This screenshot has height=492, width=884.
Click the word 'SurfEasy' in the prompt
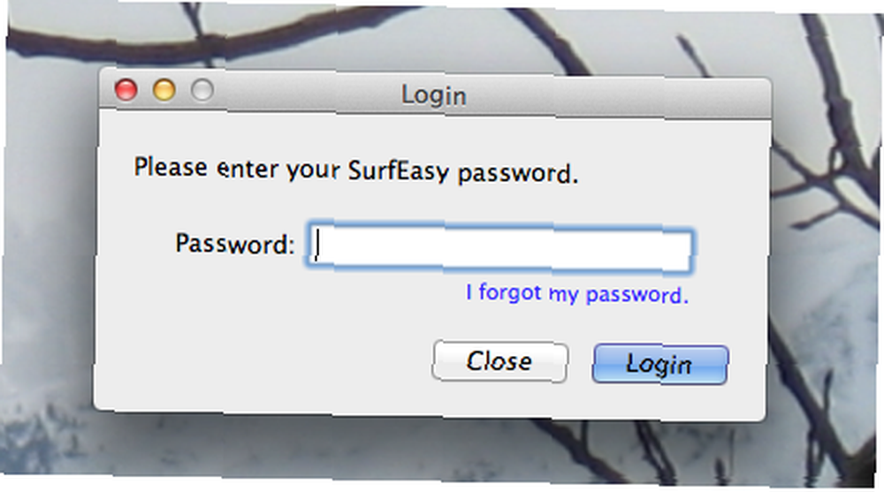coord(398,170)
